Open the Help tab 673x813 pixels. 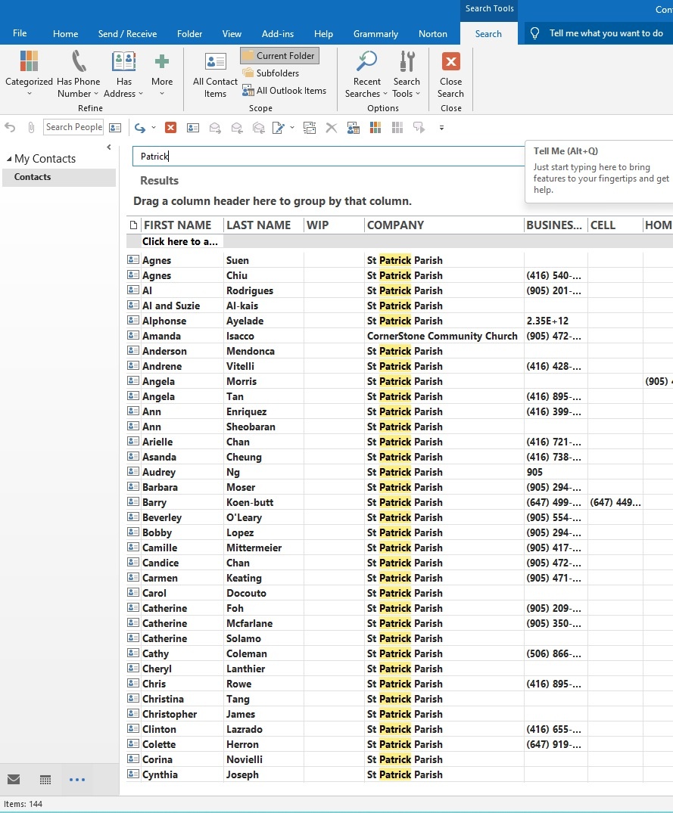click(x=323, y=34)
